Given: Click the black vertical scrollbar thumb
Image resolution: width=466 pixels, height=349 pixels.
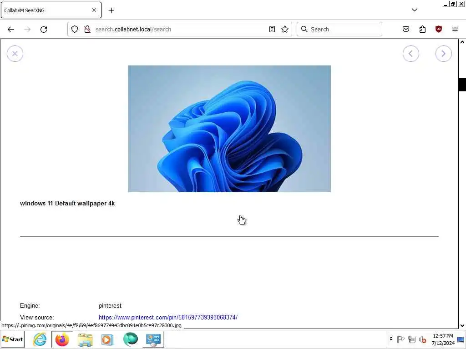Looking at the screenshot, I should 462,85.
